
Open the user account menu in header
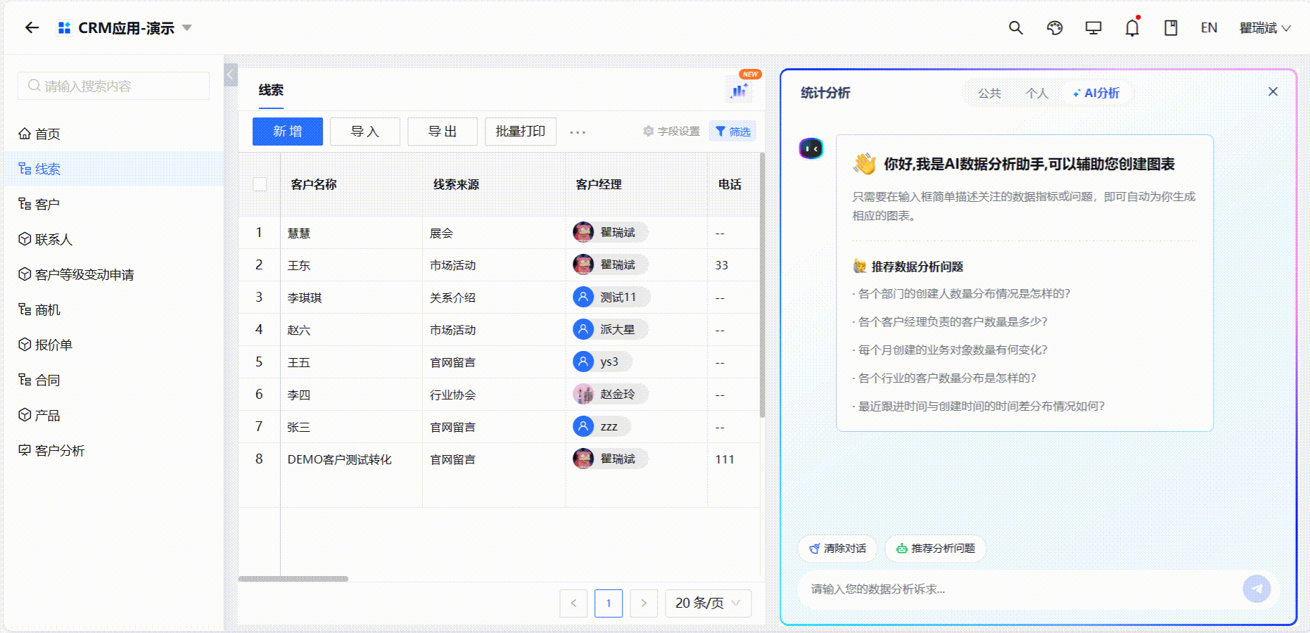pos(1264,28)
